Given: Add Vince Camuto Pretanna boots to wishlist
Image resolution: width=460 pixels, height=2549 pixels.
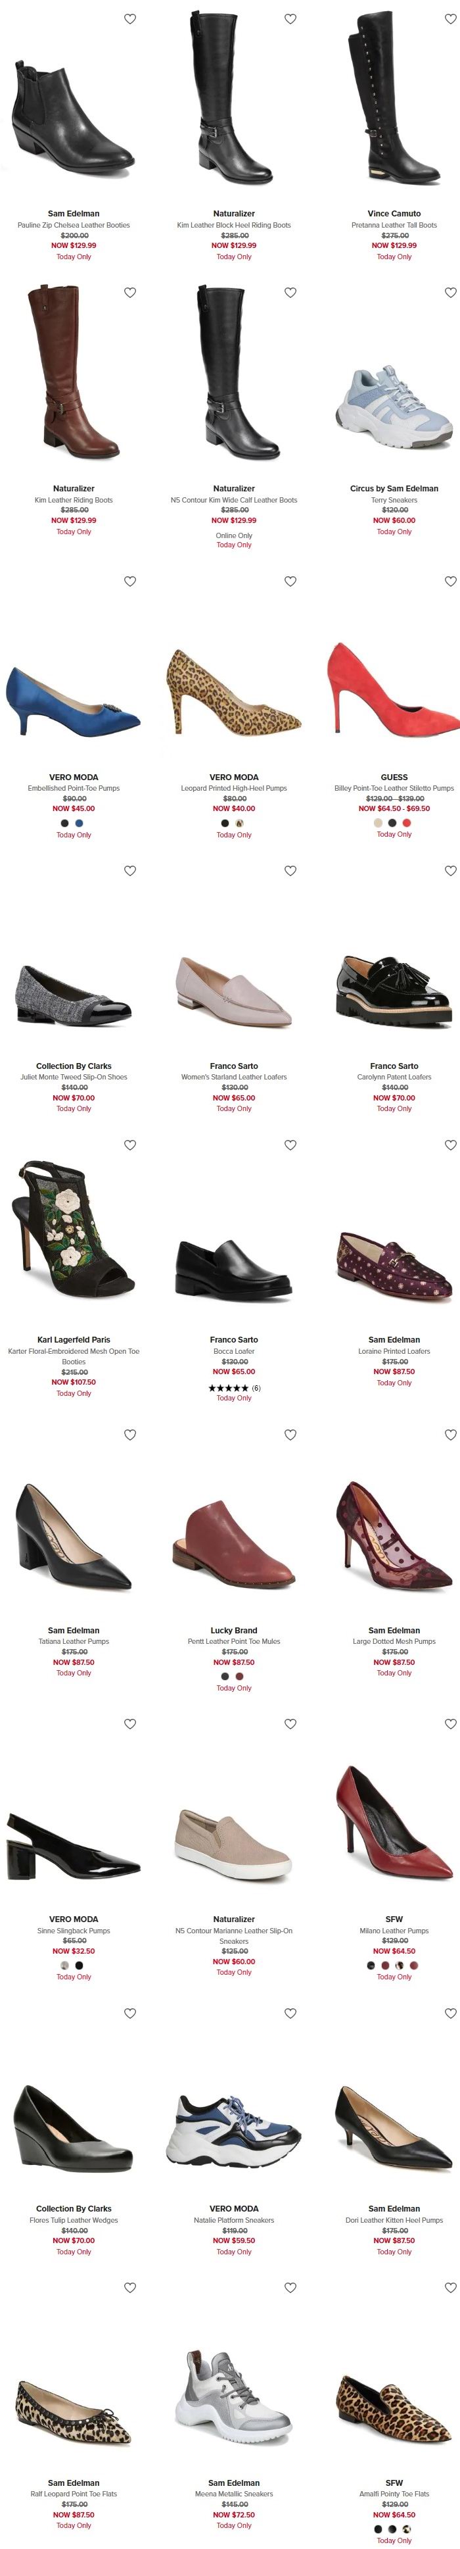Looking at the screenshot, I should point(450,19).
